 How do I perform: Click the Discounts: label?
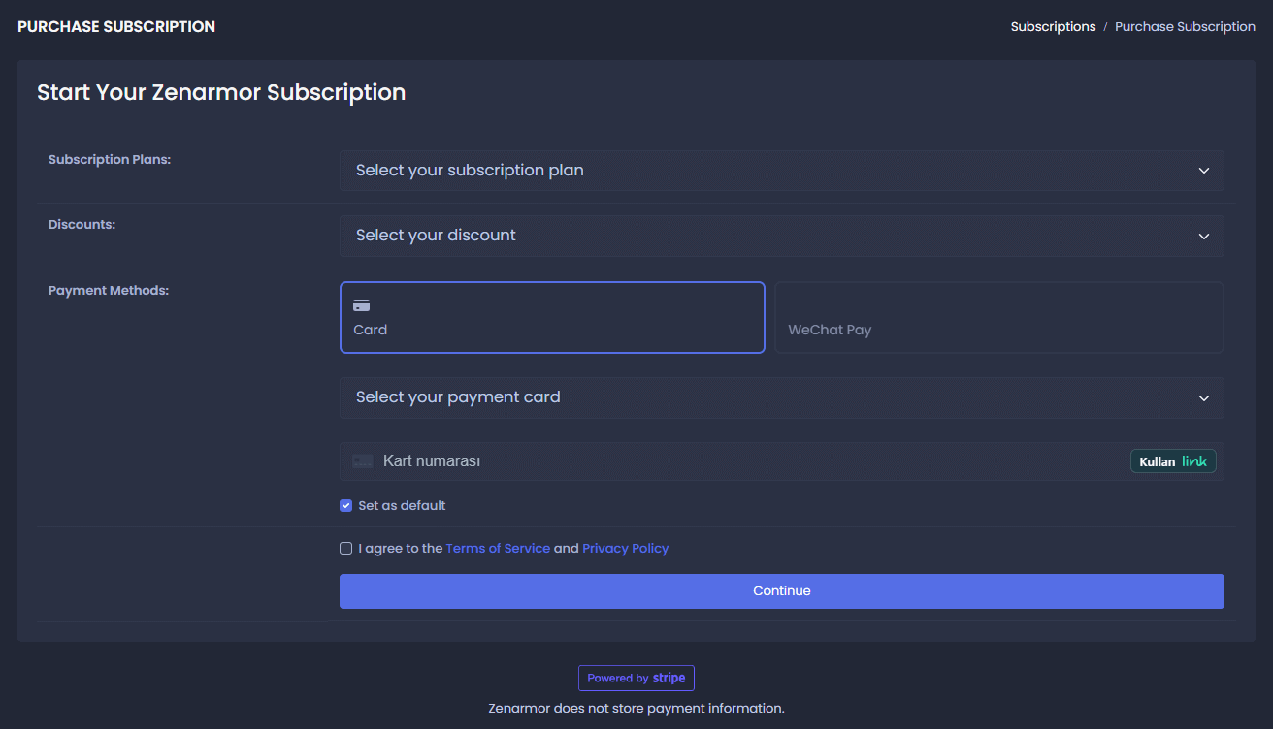(x=82, y=225)
